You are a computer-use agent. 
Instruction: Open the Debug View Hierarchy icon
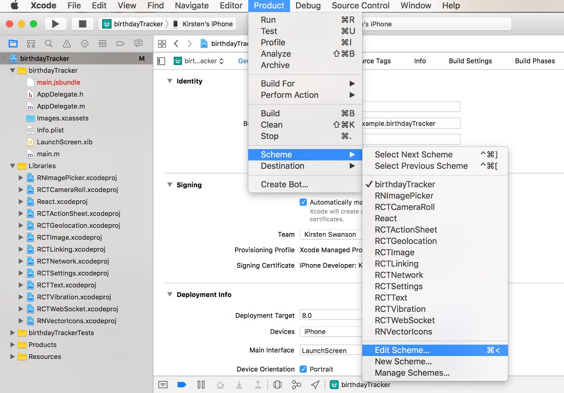278,385
